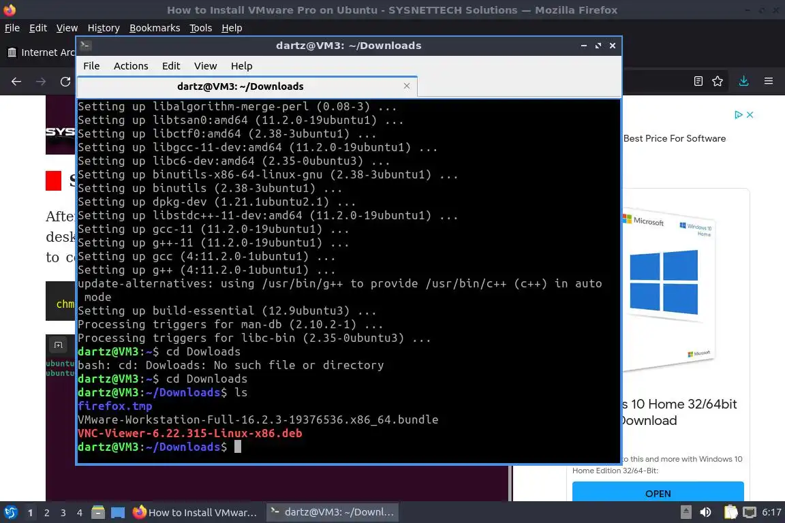Click Windows 10 Home 32/64bit ad headline
The height and width of the screenshot is (523, 785).
tap(679, 412)
